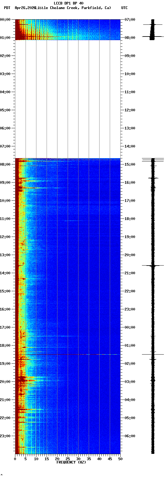Click the '06:00' UTC time label

pos(130,436)
